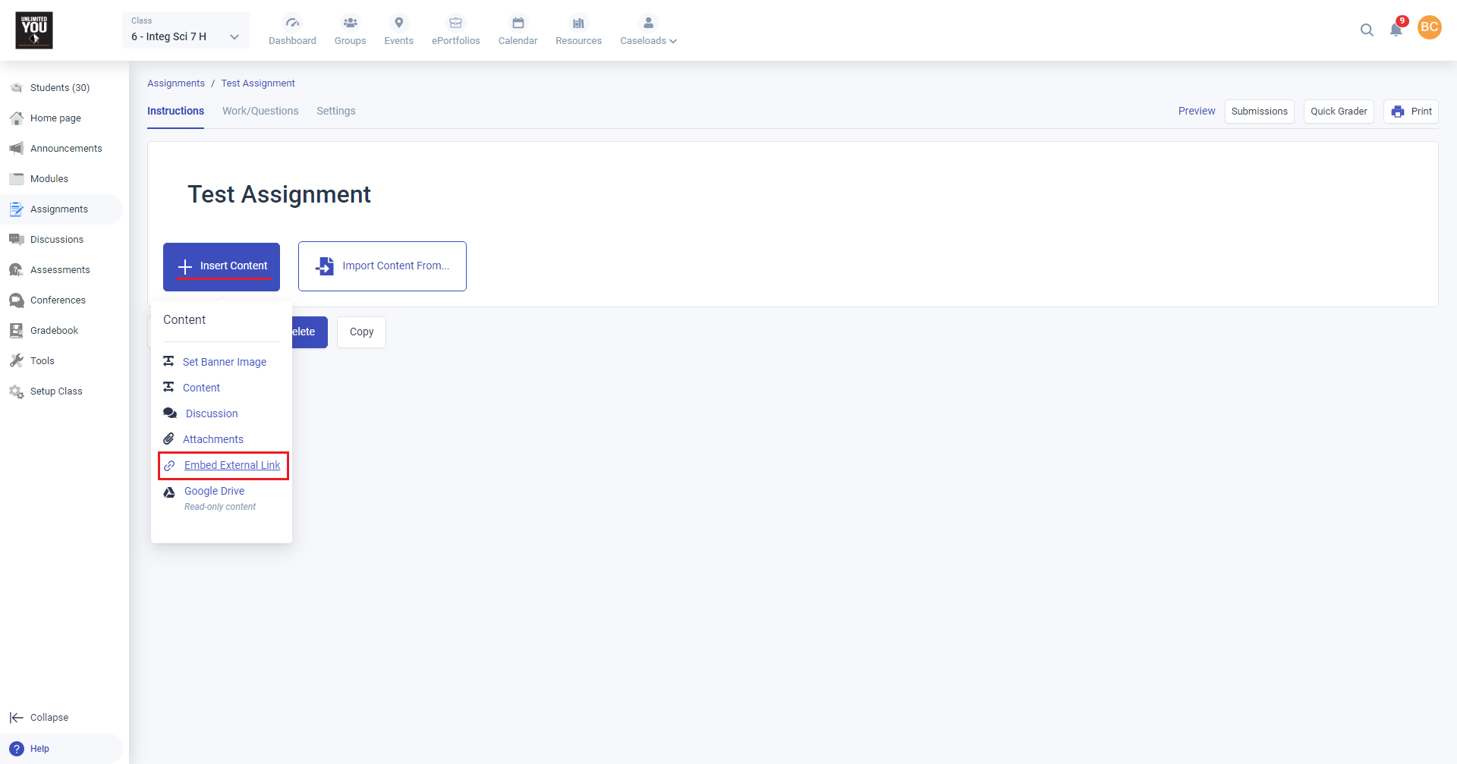Open the Resources books icon
Screen dimensions: 1457x764
pos(578,23)
